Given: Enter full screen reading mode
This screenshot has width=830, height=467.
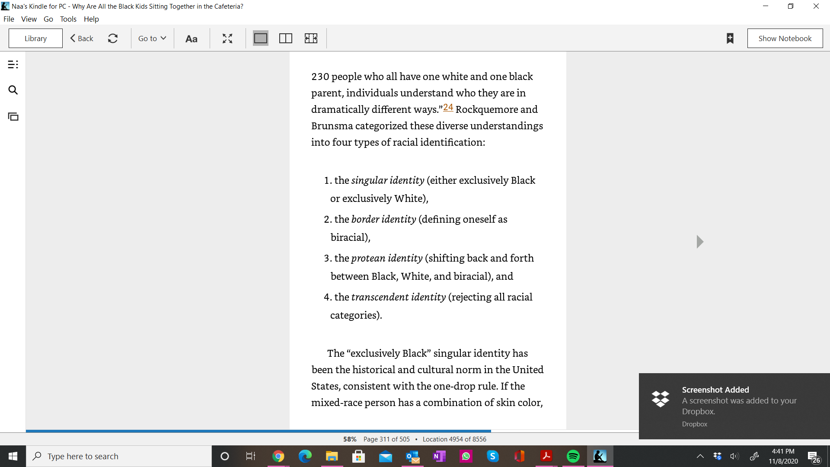Looking at the screenshot, I should (227, 38).
